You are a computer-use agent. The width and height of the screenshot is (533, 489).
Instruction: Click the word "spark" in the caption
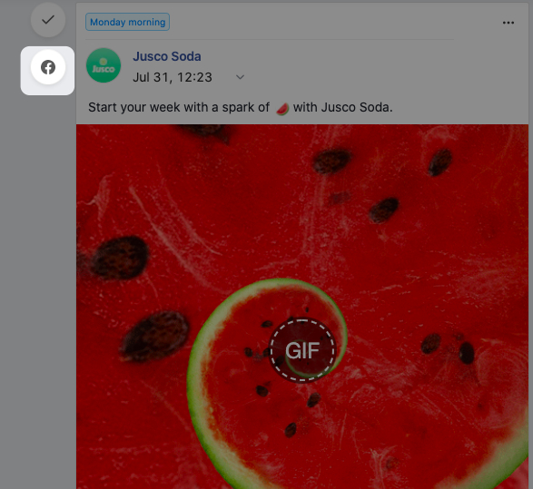[238, 108]
